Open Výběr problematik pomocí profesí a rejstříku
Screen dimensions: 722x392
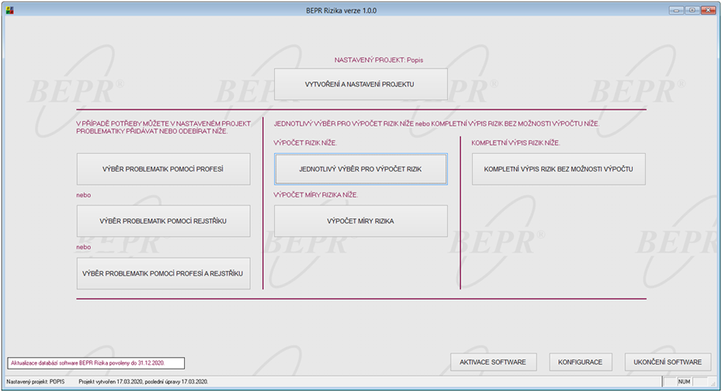coord(164,273)
